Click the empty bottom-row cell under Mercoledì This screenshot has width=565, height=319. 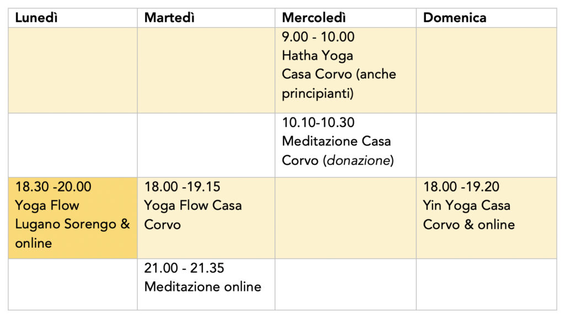(345, 284)
